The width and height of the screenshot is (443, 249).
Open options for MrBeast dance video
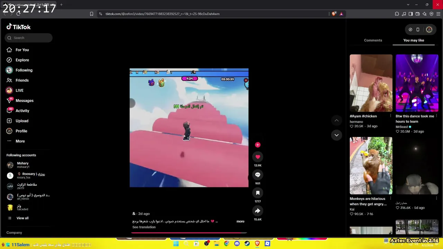coord(436,116)
